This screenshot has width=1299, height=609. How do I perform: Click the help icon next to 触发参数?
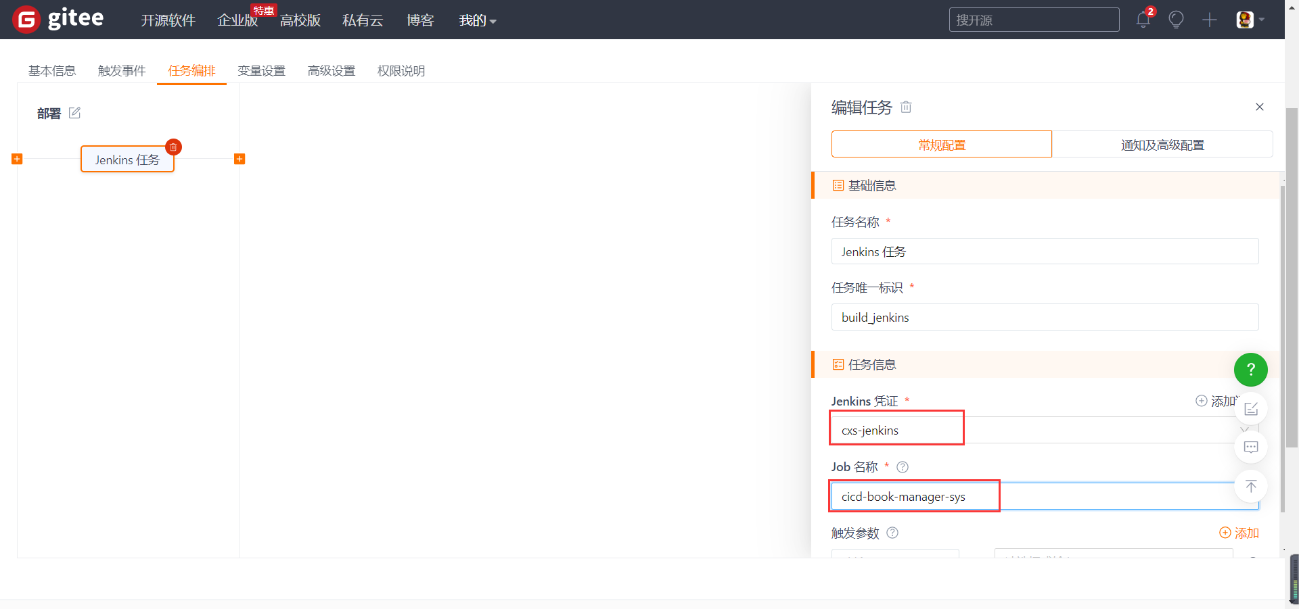pyautogui.click(x=892, y=533)
